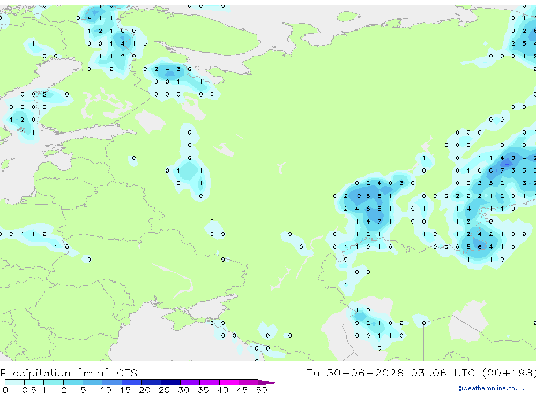The image size is (536, 393).
Task: Click the "UTC" label
Action: [465, 373]
